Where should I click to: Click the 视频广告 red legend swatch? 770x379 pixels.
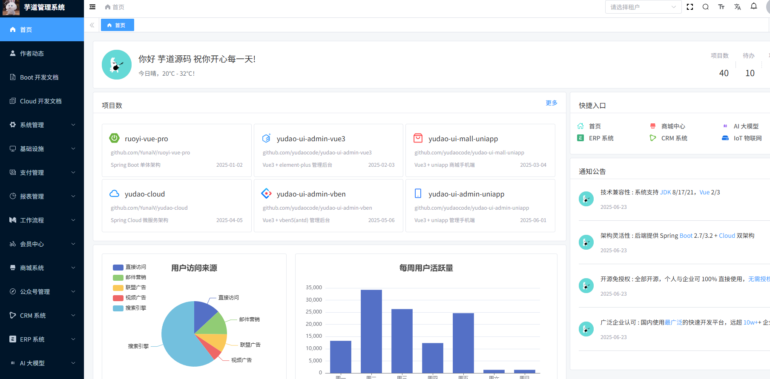coord(118,298)
